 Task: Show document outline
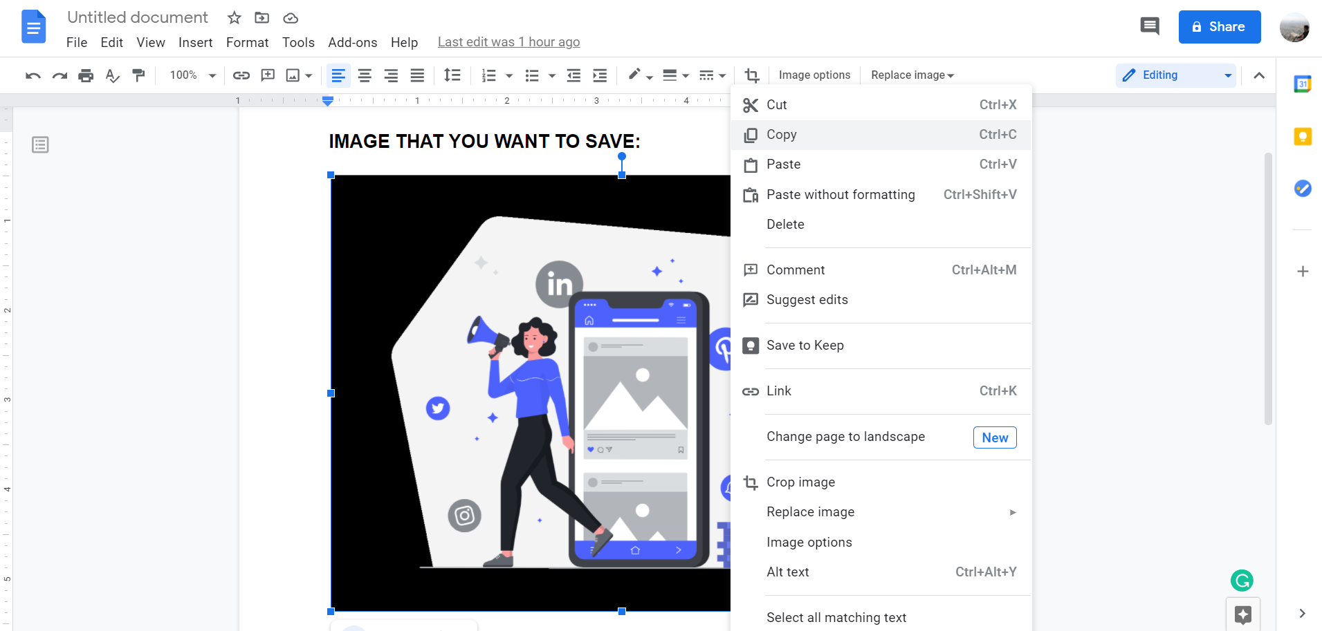click(40, 144)
